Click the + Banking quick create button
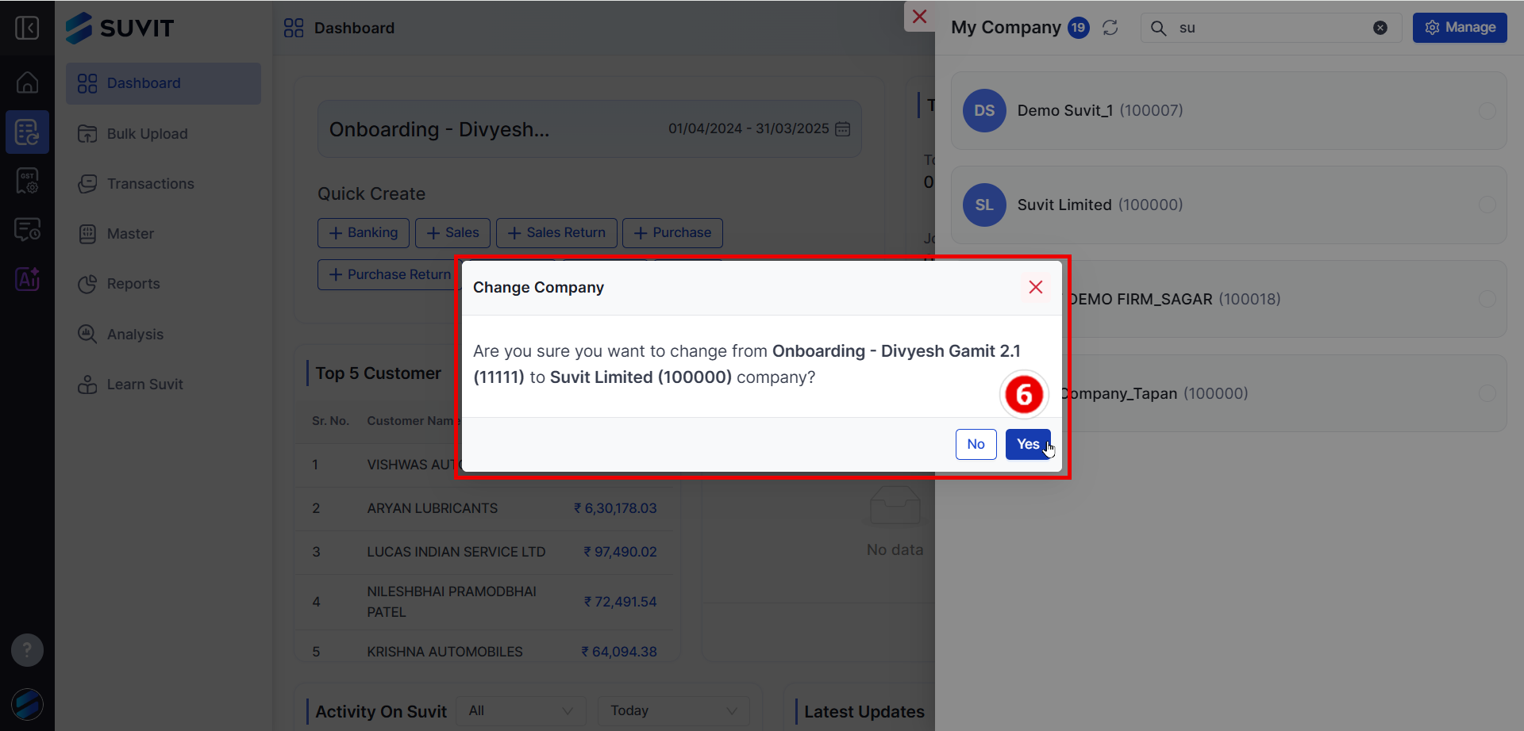1524x731 pixels. (364, 233)
